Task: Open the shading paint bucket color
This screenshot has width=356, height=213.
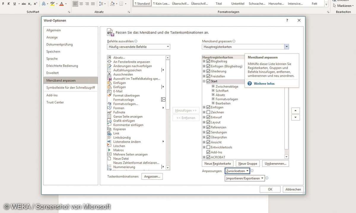Action: (x=112, y=4)
